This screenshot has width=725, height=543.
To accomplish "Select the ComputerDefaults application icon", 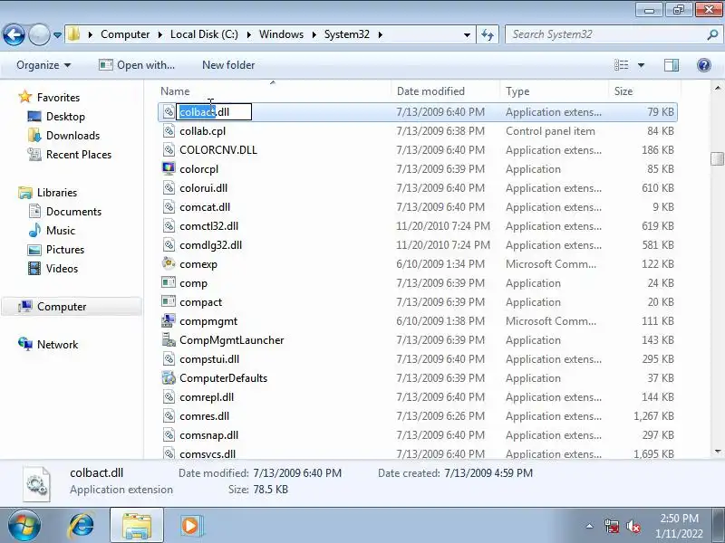I will pos(169,377).
